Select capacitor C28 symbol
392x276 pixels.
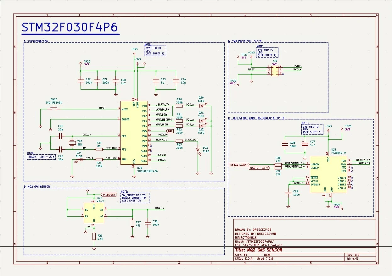pos(285,144)
